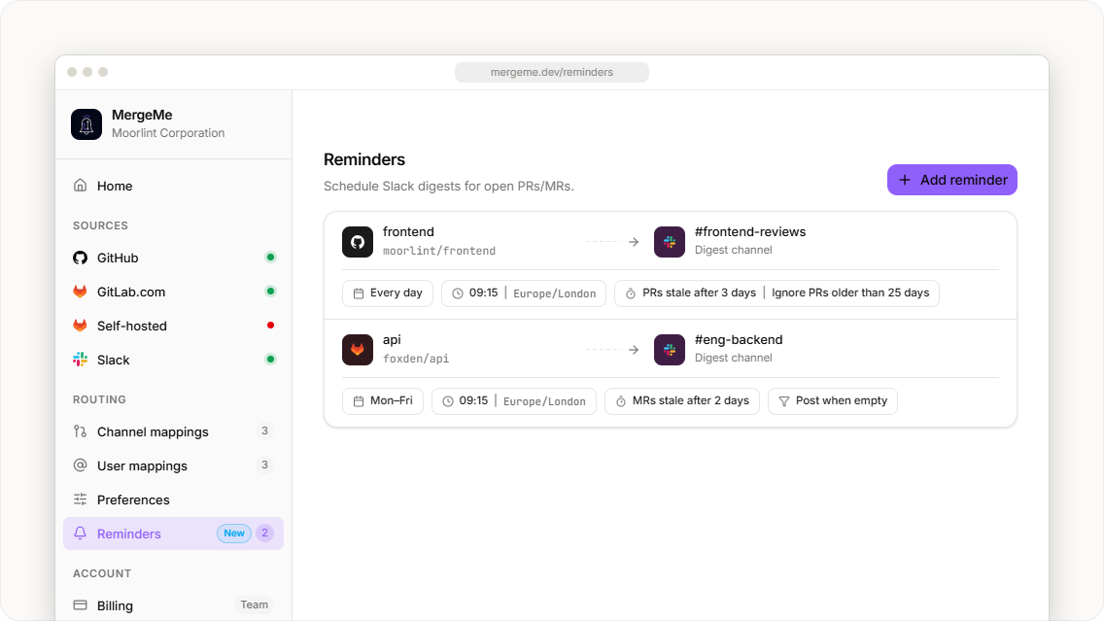Click the filter icon in Post when empty
Image resolution: width=1104 pixels, height=621 pixels.
tap(783, 400)
